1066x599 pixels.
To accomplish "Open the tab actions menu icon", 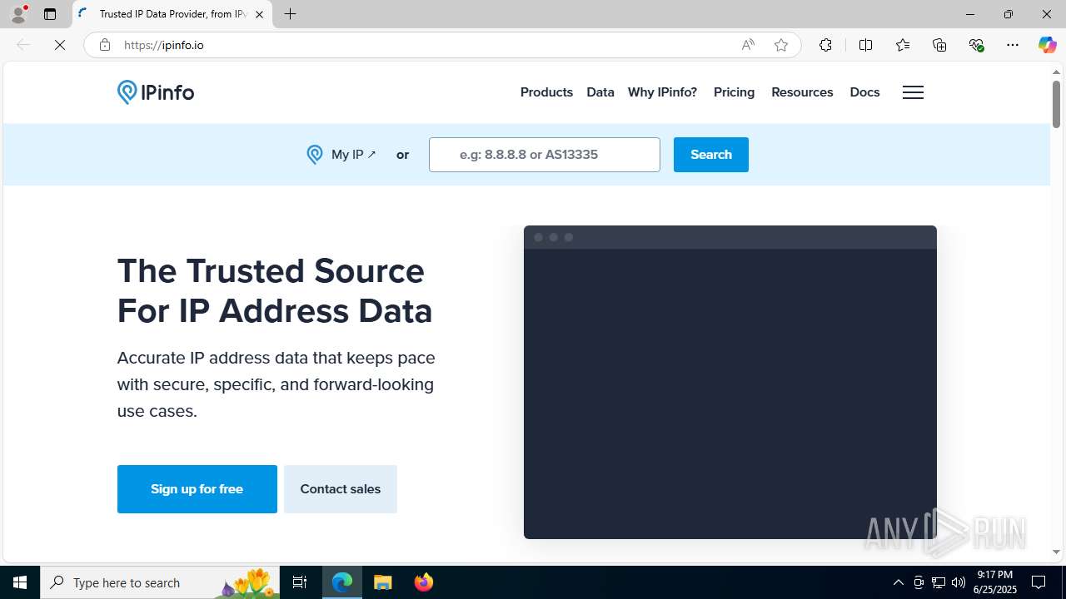I will [x=50, y=14].
